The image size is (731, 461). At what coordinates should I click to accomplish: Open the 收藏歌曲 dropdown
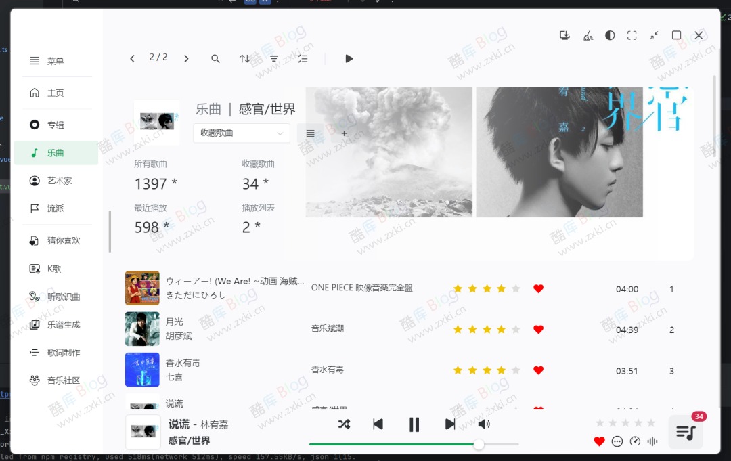click(241, 133)
